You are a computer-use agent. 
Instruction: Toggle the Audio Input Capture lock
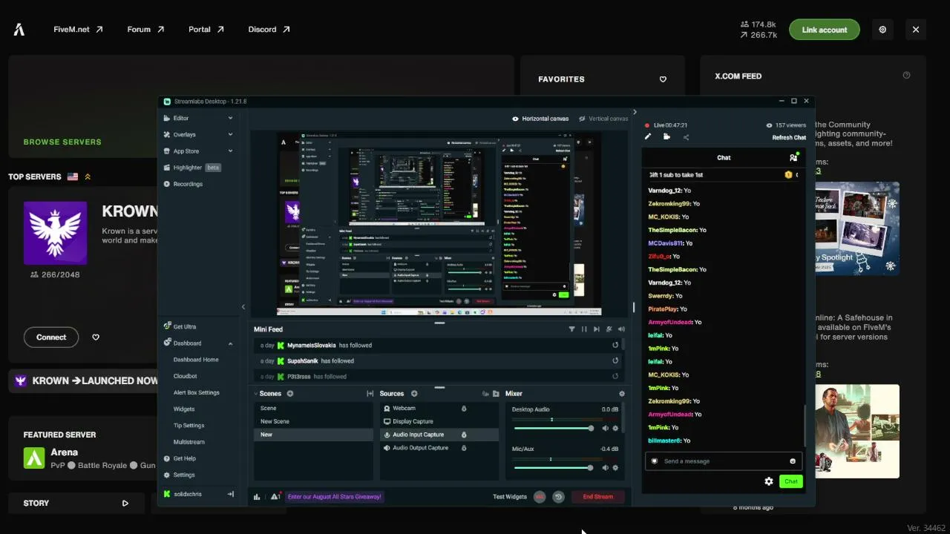[x=464, y=435]
